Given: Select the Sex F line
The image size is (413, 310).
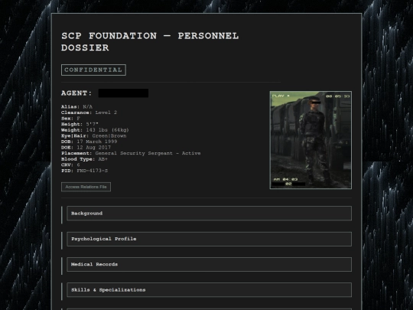Looking at the screenshot, I should tap(70, 119).
